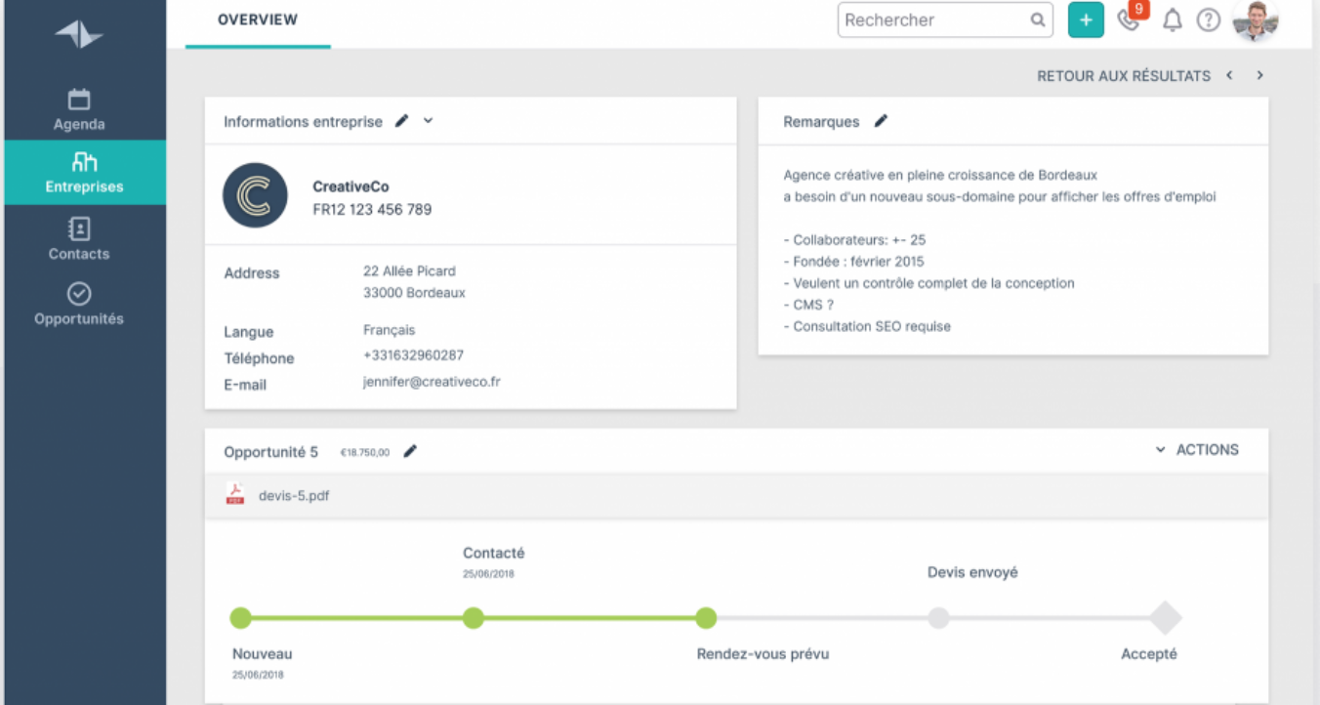Select the OVERVIEW tab
Image resolution: width=1320 pixels, height=705 pixels.
(258, 21)
